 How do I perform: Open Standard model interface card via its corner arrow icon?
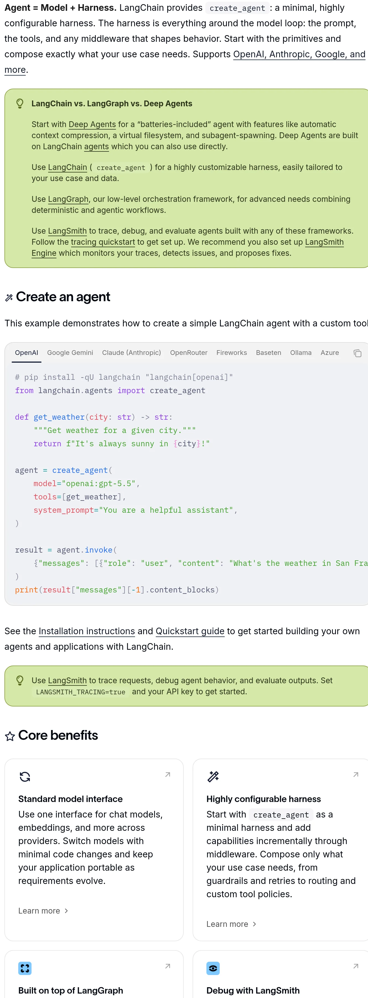(168, 775)
